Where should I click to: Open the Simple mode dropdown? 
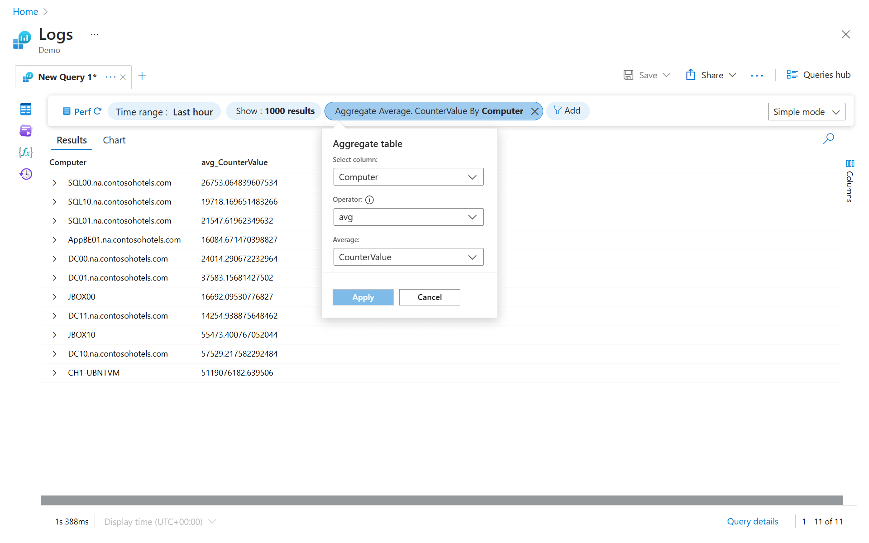click(x=806, y=112)
